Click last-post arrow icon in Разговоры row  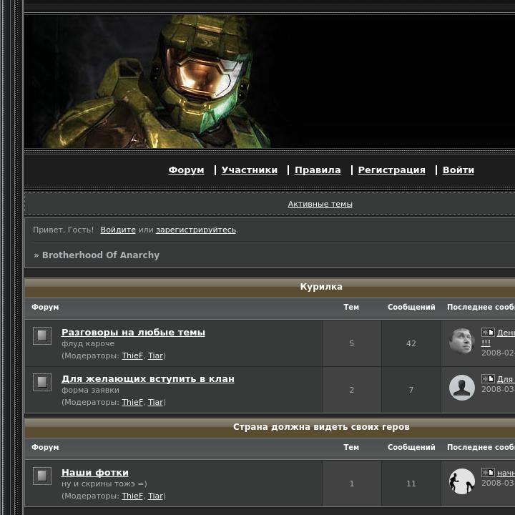(x=488, y=333)
